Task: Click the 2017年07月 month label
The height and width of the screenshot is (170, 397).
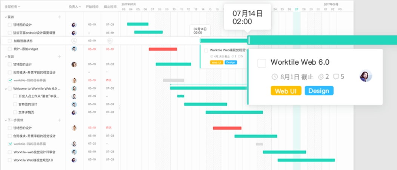Action: pos(129,4)
